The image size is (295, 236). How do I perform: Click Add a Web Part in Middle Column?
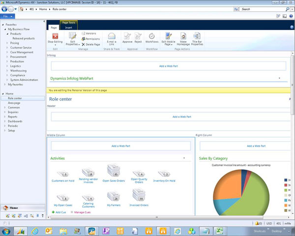click(121, 146)
